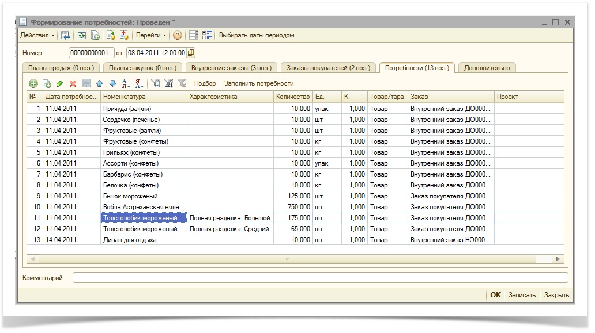Click the Записать button
The height and width of the screenshot is (333, 595).
point(522,295)
